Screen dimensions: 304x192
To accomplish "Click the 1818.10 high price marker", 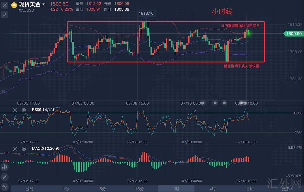I will tap(146, 14).
